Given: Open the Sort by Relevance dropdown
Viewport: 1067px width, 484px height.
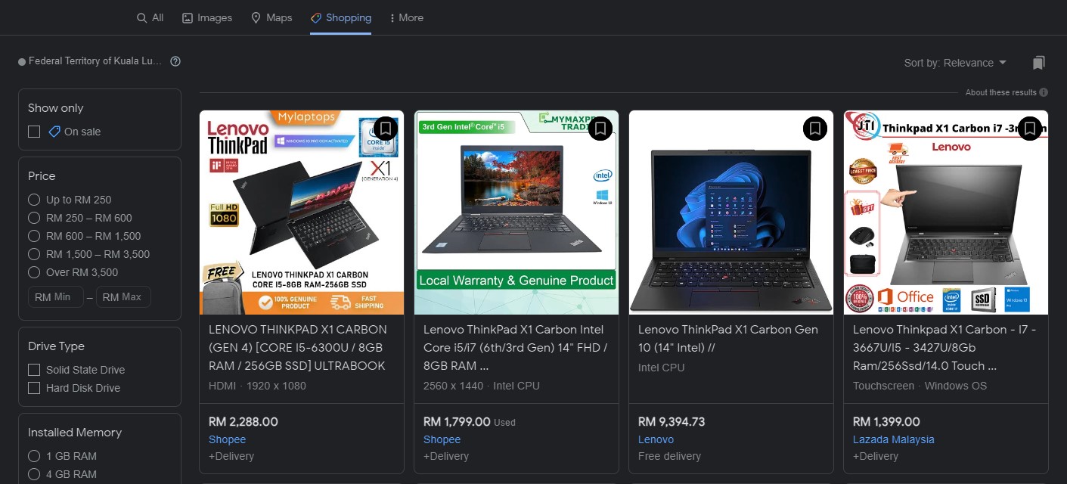Looking at the screenshot, I should click(955, 63).
